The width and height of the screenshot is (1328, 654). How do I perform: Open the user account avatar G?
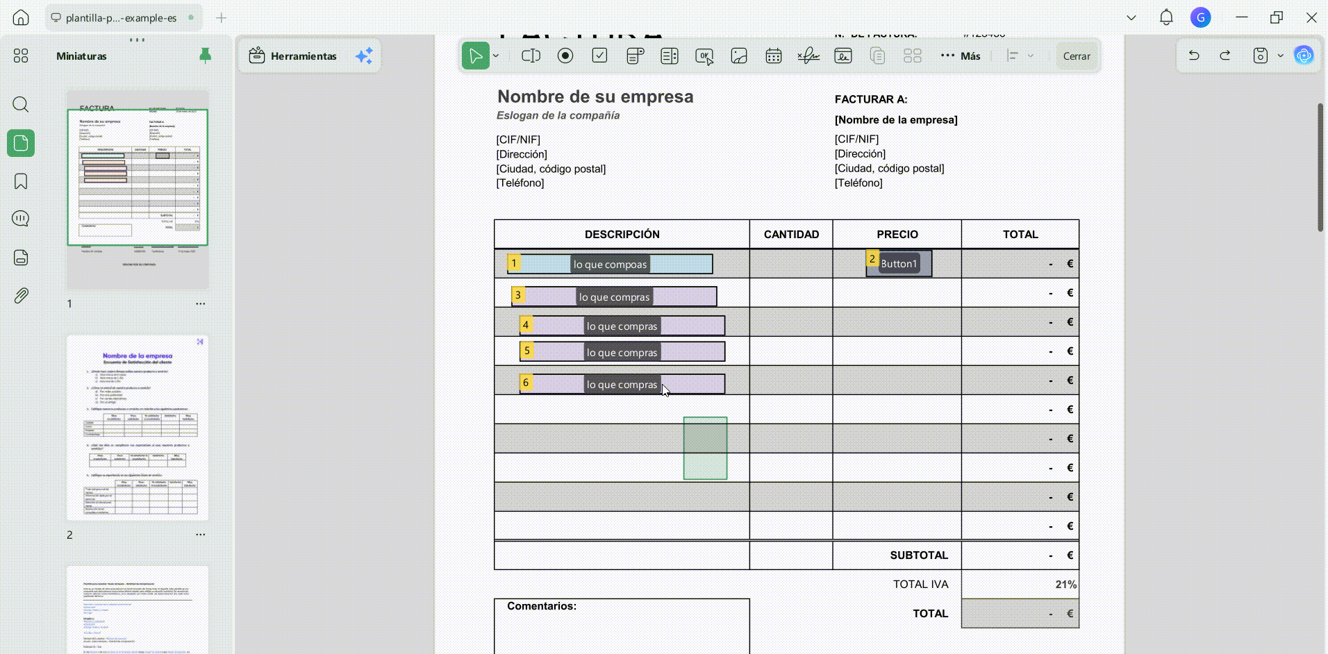click(x=1201, y=17)
